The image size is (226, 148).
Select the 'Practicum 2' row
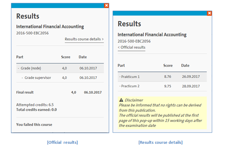[162, 86]
